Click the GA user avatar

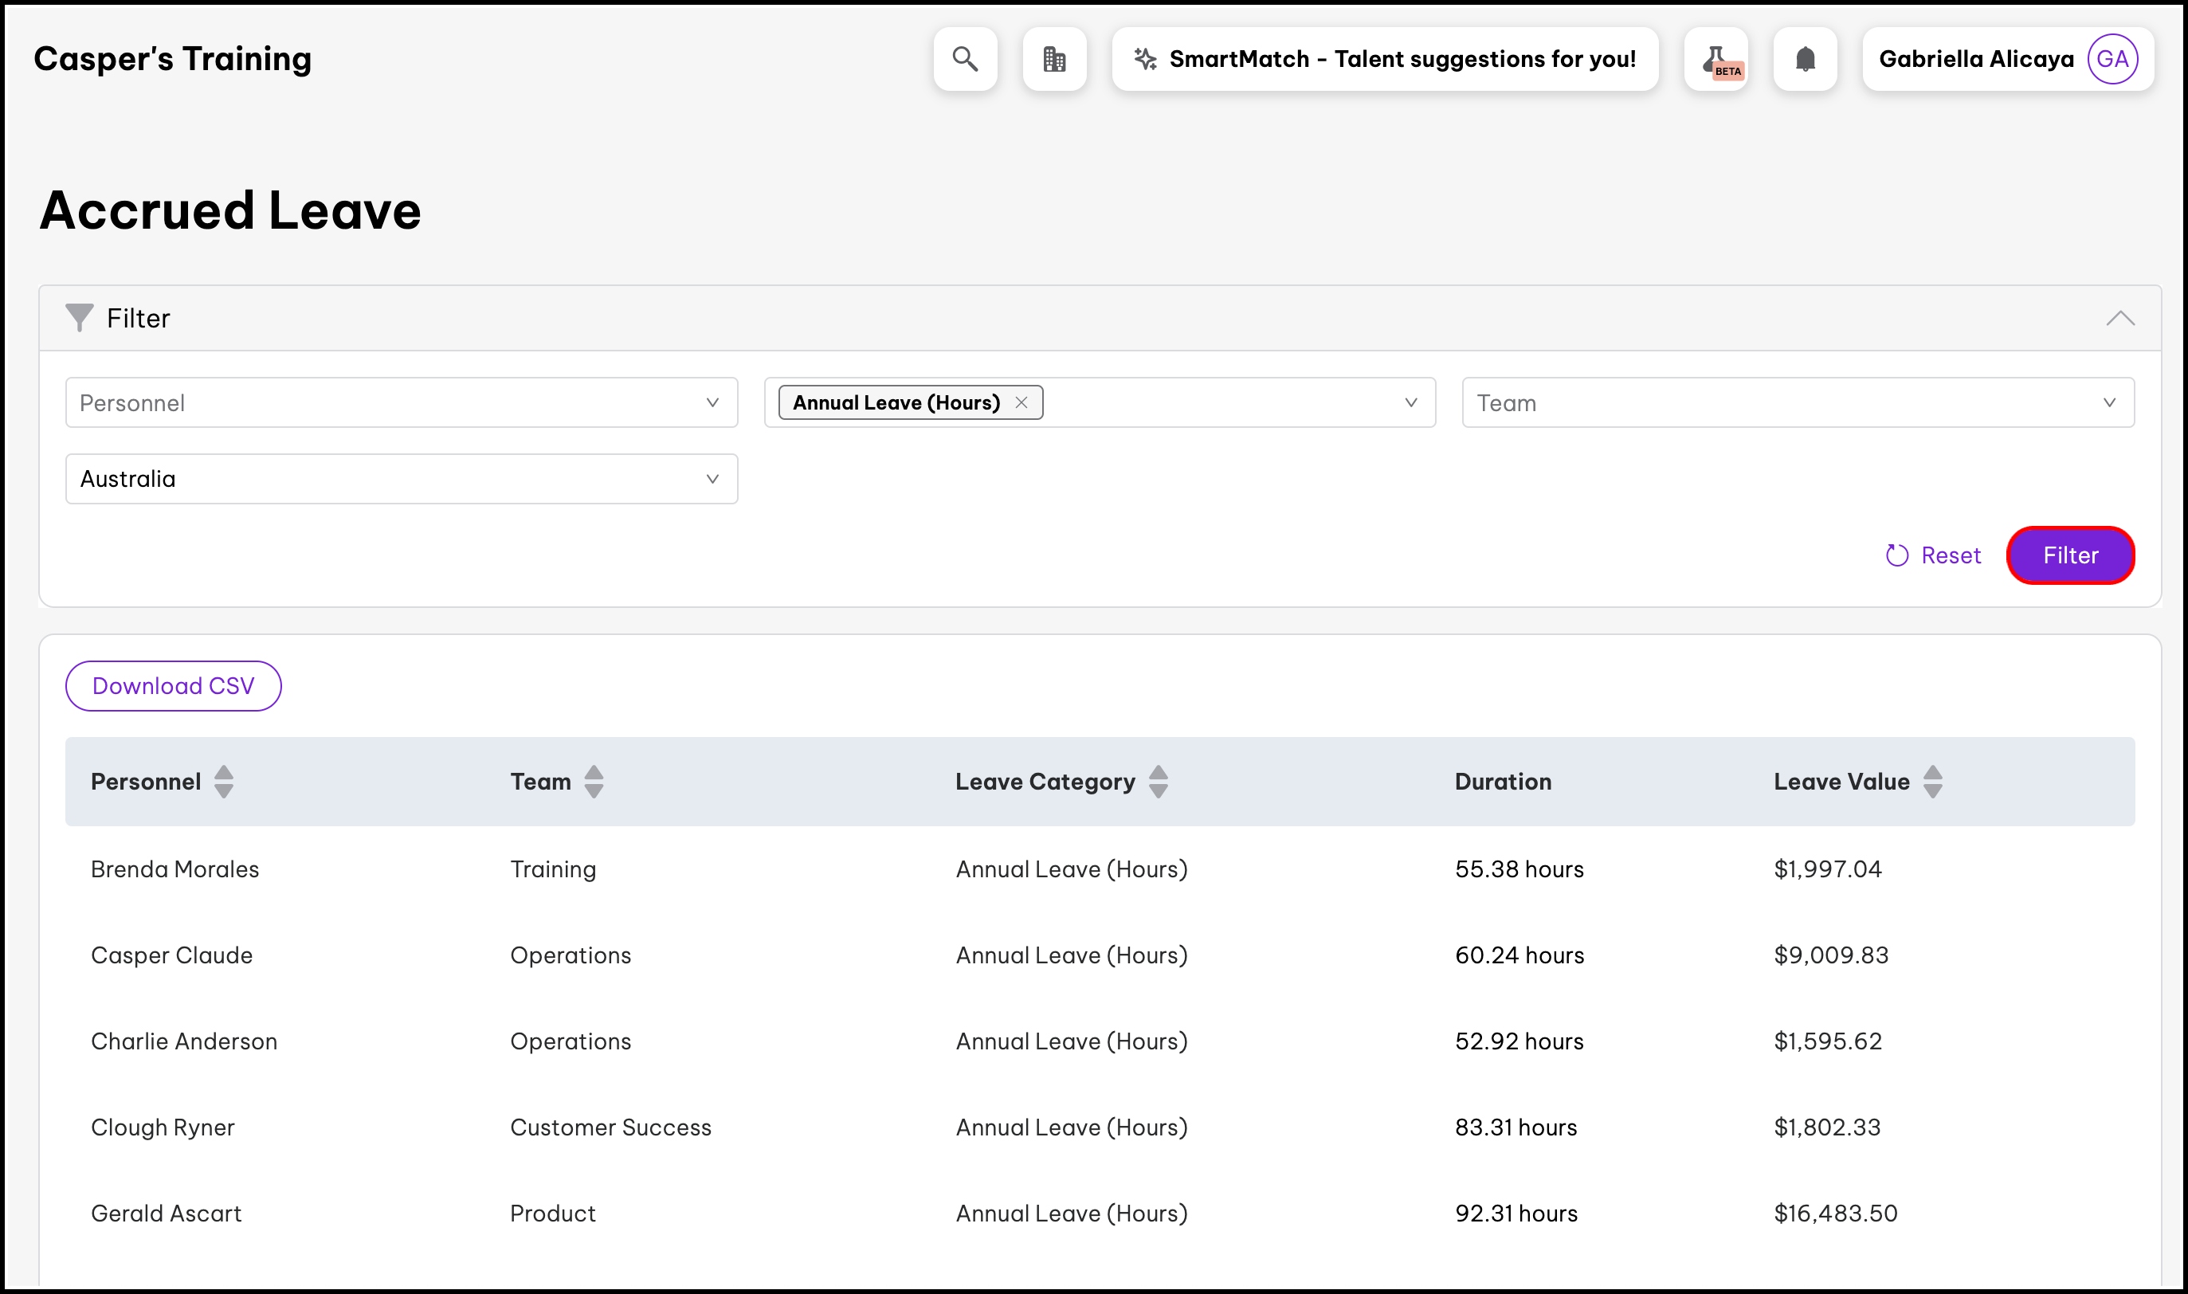2112,58
